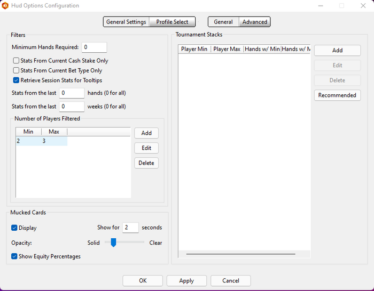
Task: Select the General tab
Action: pos(223,22)
